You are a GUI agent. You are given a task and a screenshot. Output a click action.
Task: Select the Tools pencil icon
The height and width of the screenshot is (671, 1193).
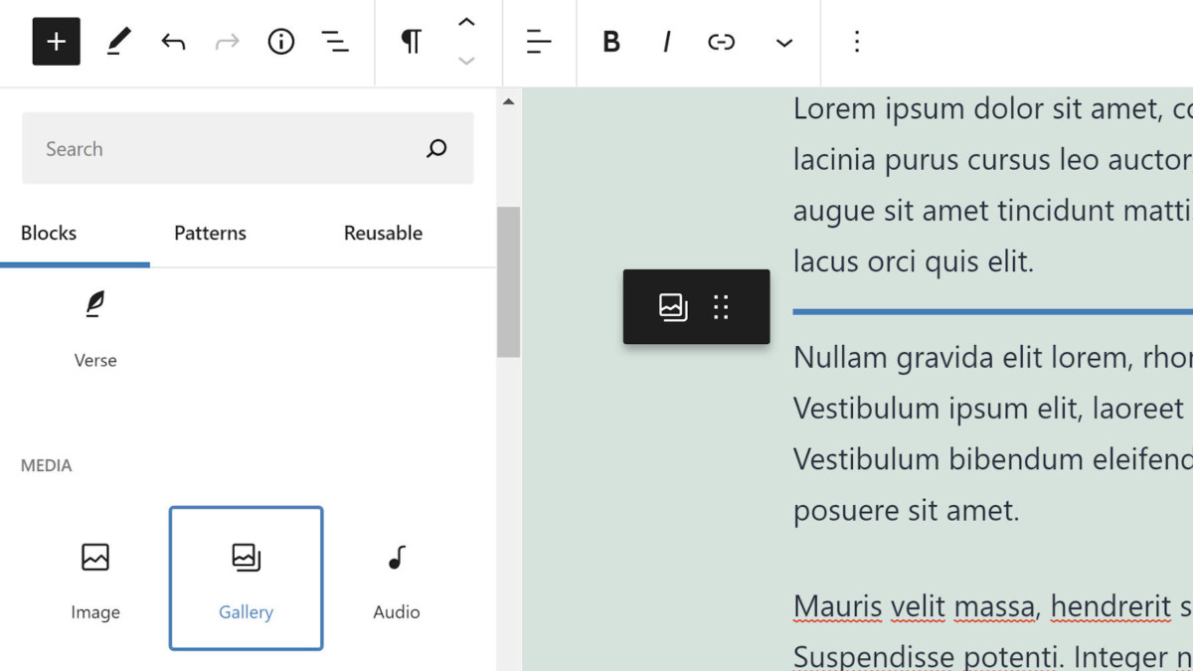click(x=118, y=42)
